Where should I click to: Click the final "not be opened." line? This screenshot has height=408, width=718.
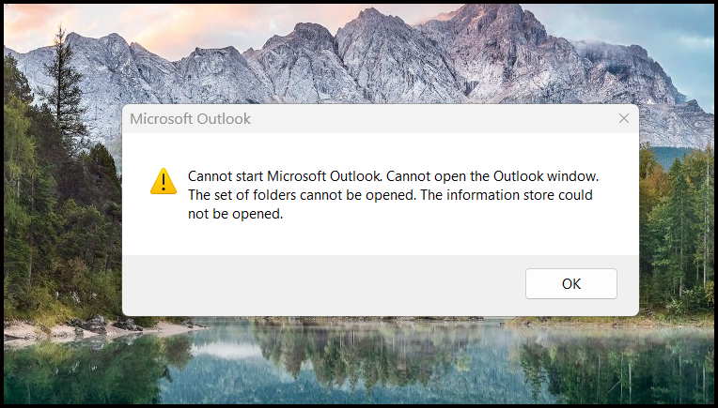[235, 214]
